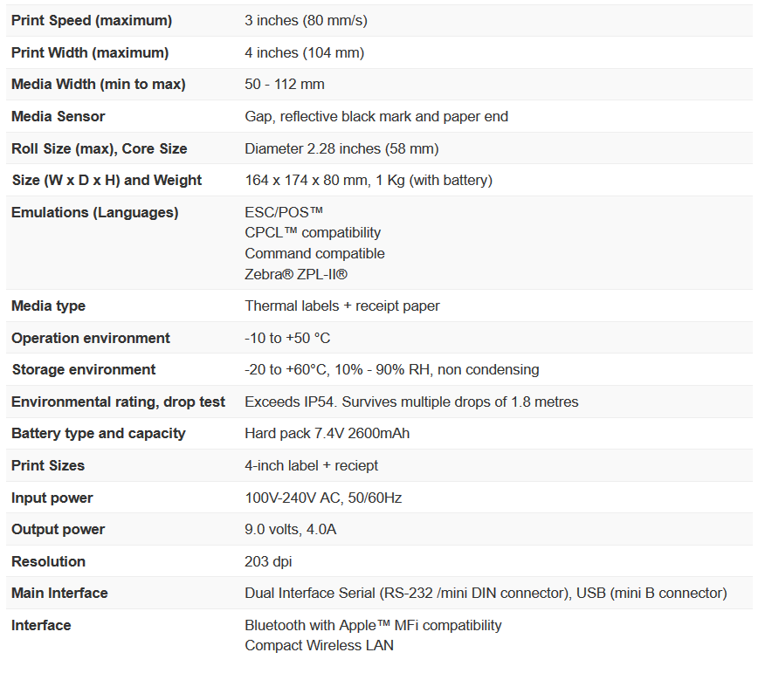Click the Media type row label
The image size is (758, 673).
[x=49, y=306]
